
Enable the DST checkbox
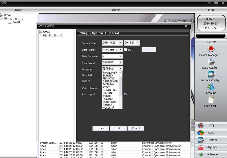click(125, 50)
